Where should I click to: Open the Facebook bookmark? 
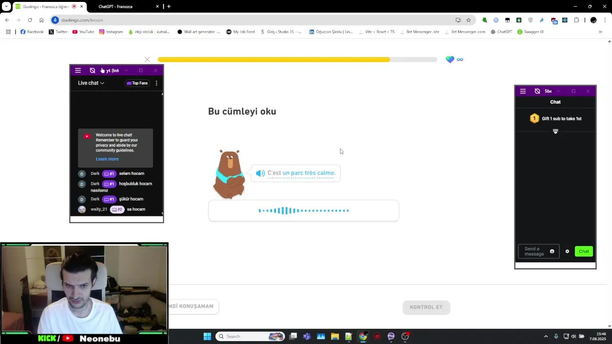[32, 32]
